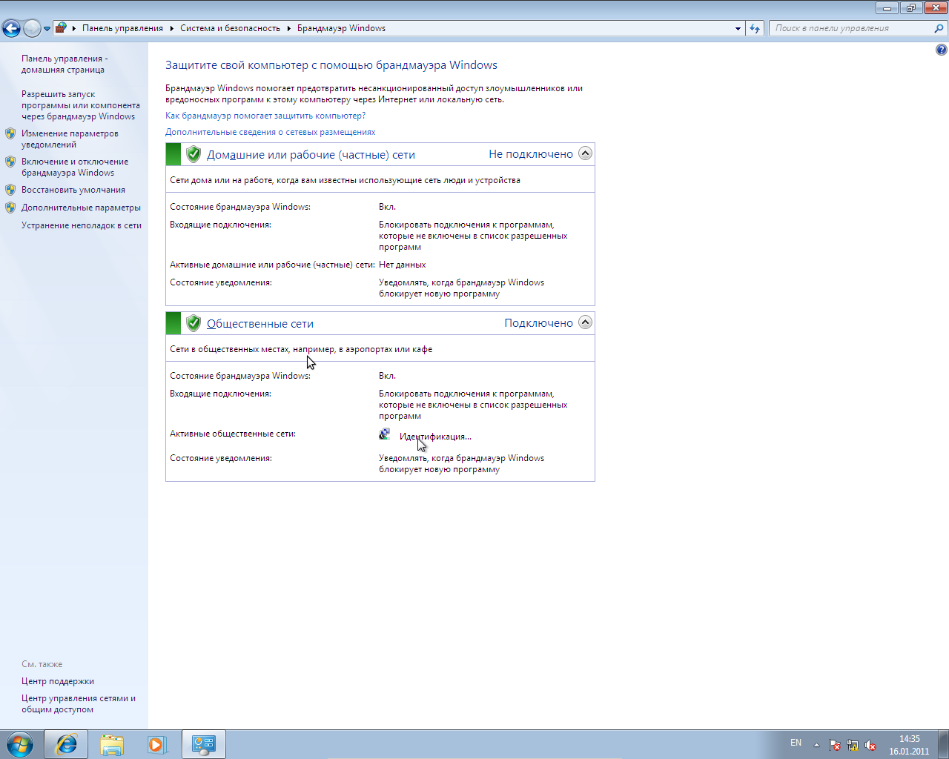Launch Internet Explorer from taskbar
Image resolution: width=949 pixels, height=759 pixels.
pyautogui.click(x=66, y=744)
